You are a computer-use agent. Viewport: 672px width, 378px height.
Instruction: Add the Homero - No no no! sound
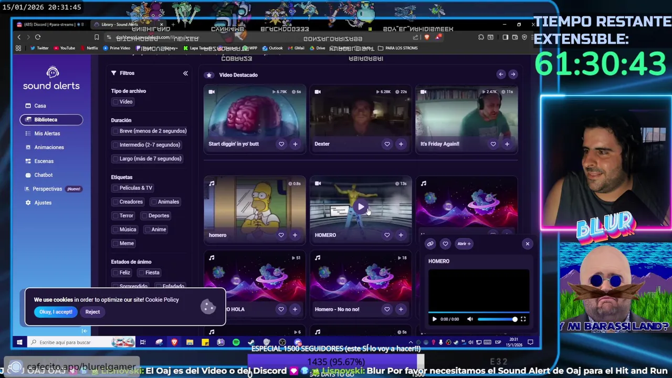tap(401, 309)
